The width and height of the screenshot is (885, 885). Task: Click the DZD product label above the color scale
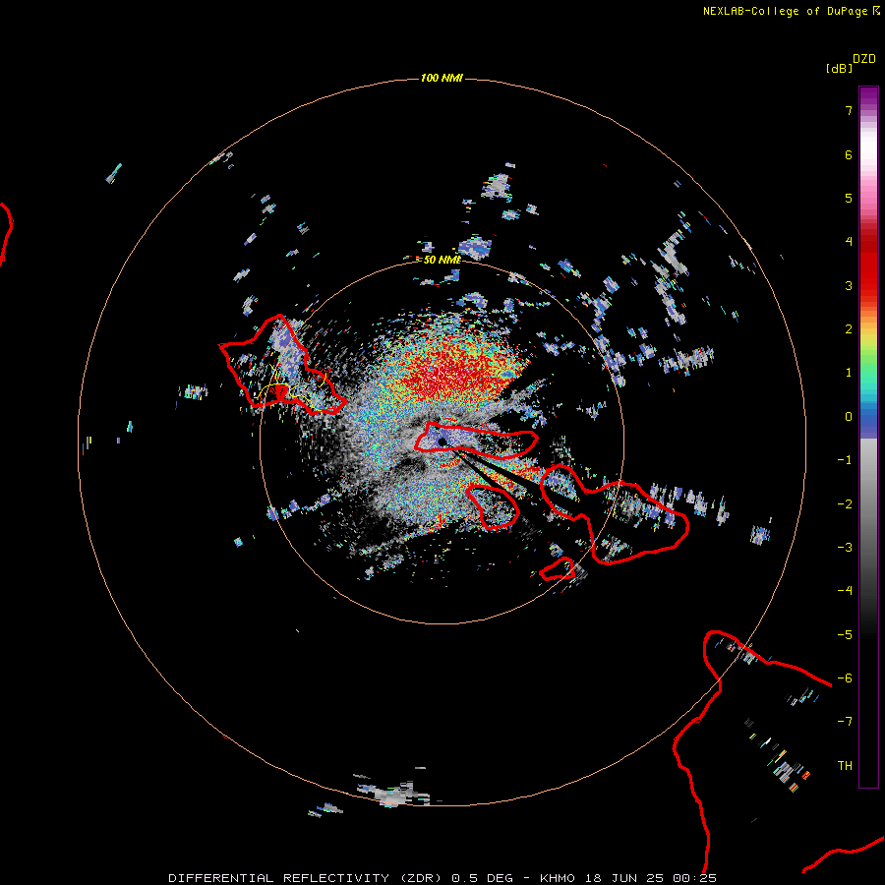coord(864,59)
